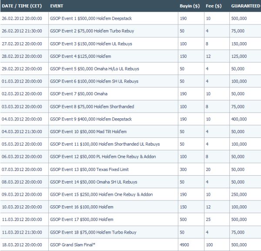
Task: Select GSOP Event 17 $500,000 Hold'em
Action: (82, 219)
